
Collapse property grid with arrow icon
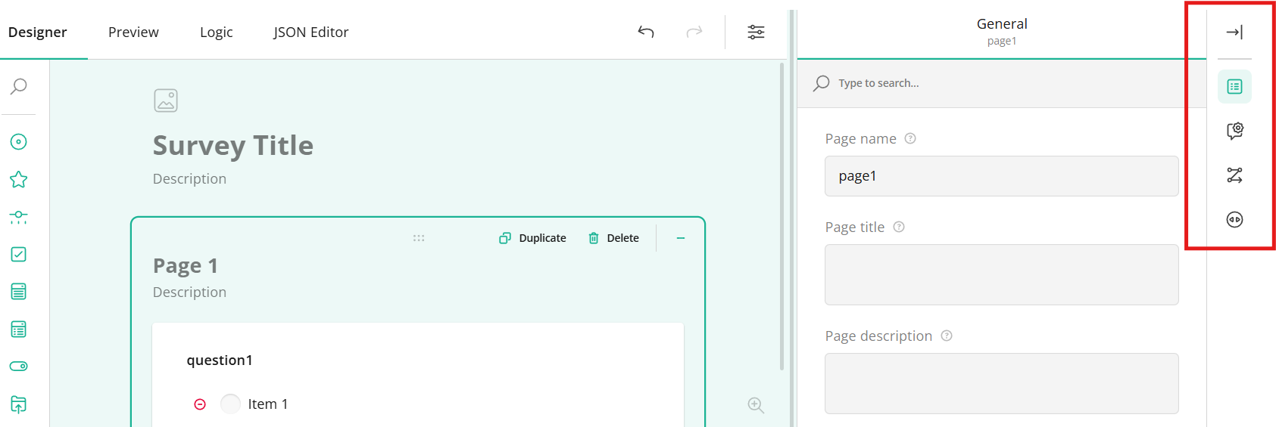pyautogui.click(x=1234, y=32)
